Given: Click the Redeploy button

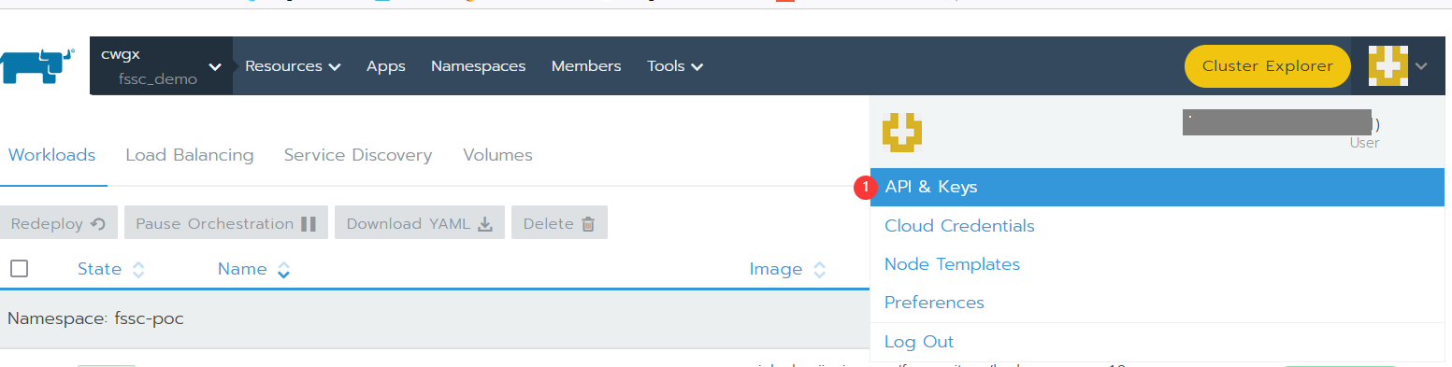Looking at the screenshot, I should (59, 223).
